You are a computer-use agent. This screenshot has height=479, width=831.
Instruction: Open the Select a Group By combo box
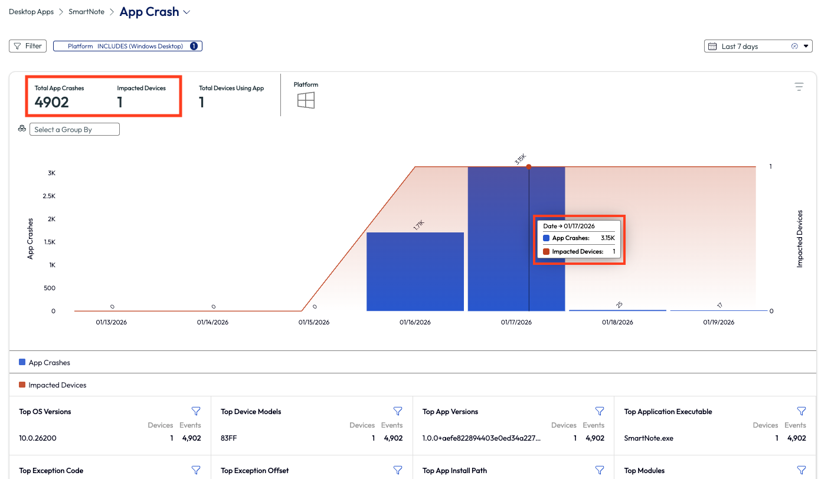click(74, 129)
